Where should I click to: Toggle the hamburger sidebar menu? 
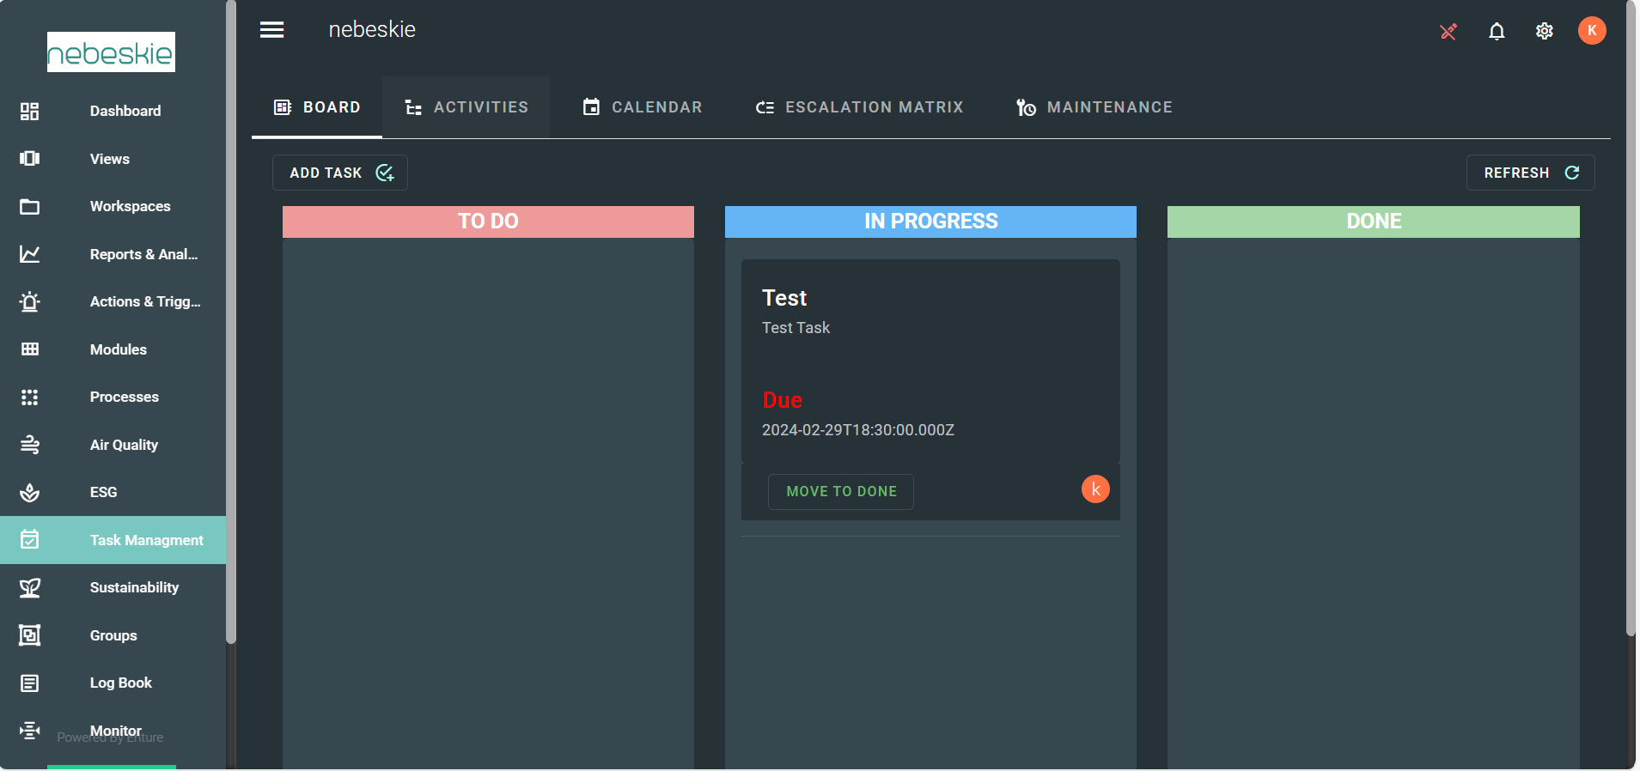point(271,30)
